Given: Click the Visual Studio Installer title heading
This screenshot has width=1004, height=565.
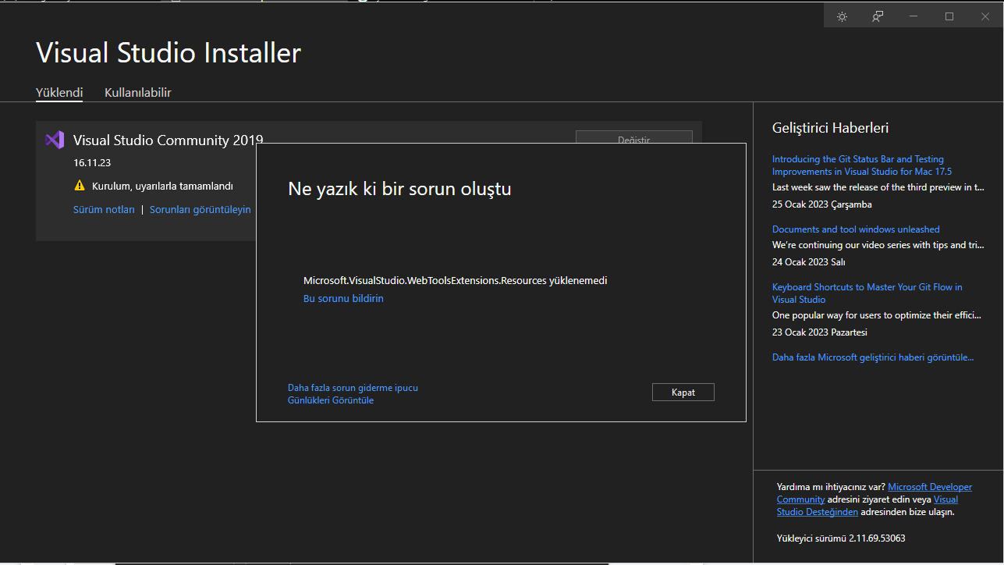Looking at the screenshot, I should (x=169, y=53).
